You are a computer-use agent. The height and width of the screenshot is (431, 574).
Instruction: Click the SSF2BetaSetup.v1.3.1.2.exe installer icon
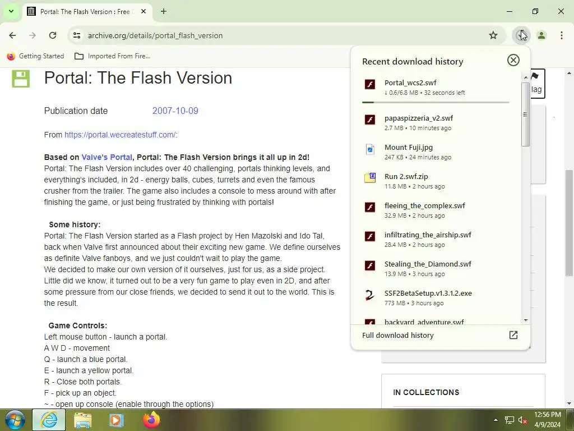pyautogui.click(x=370, y=295)
